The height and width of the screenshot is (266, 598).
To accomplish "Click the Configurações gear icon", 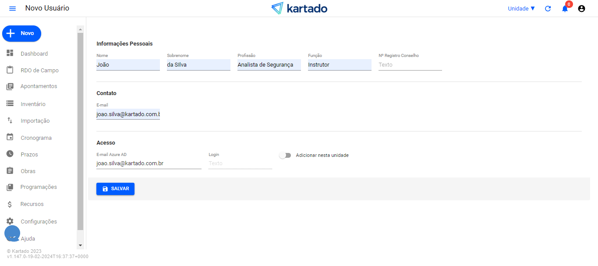I will tap(10, 221).
